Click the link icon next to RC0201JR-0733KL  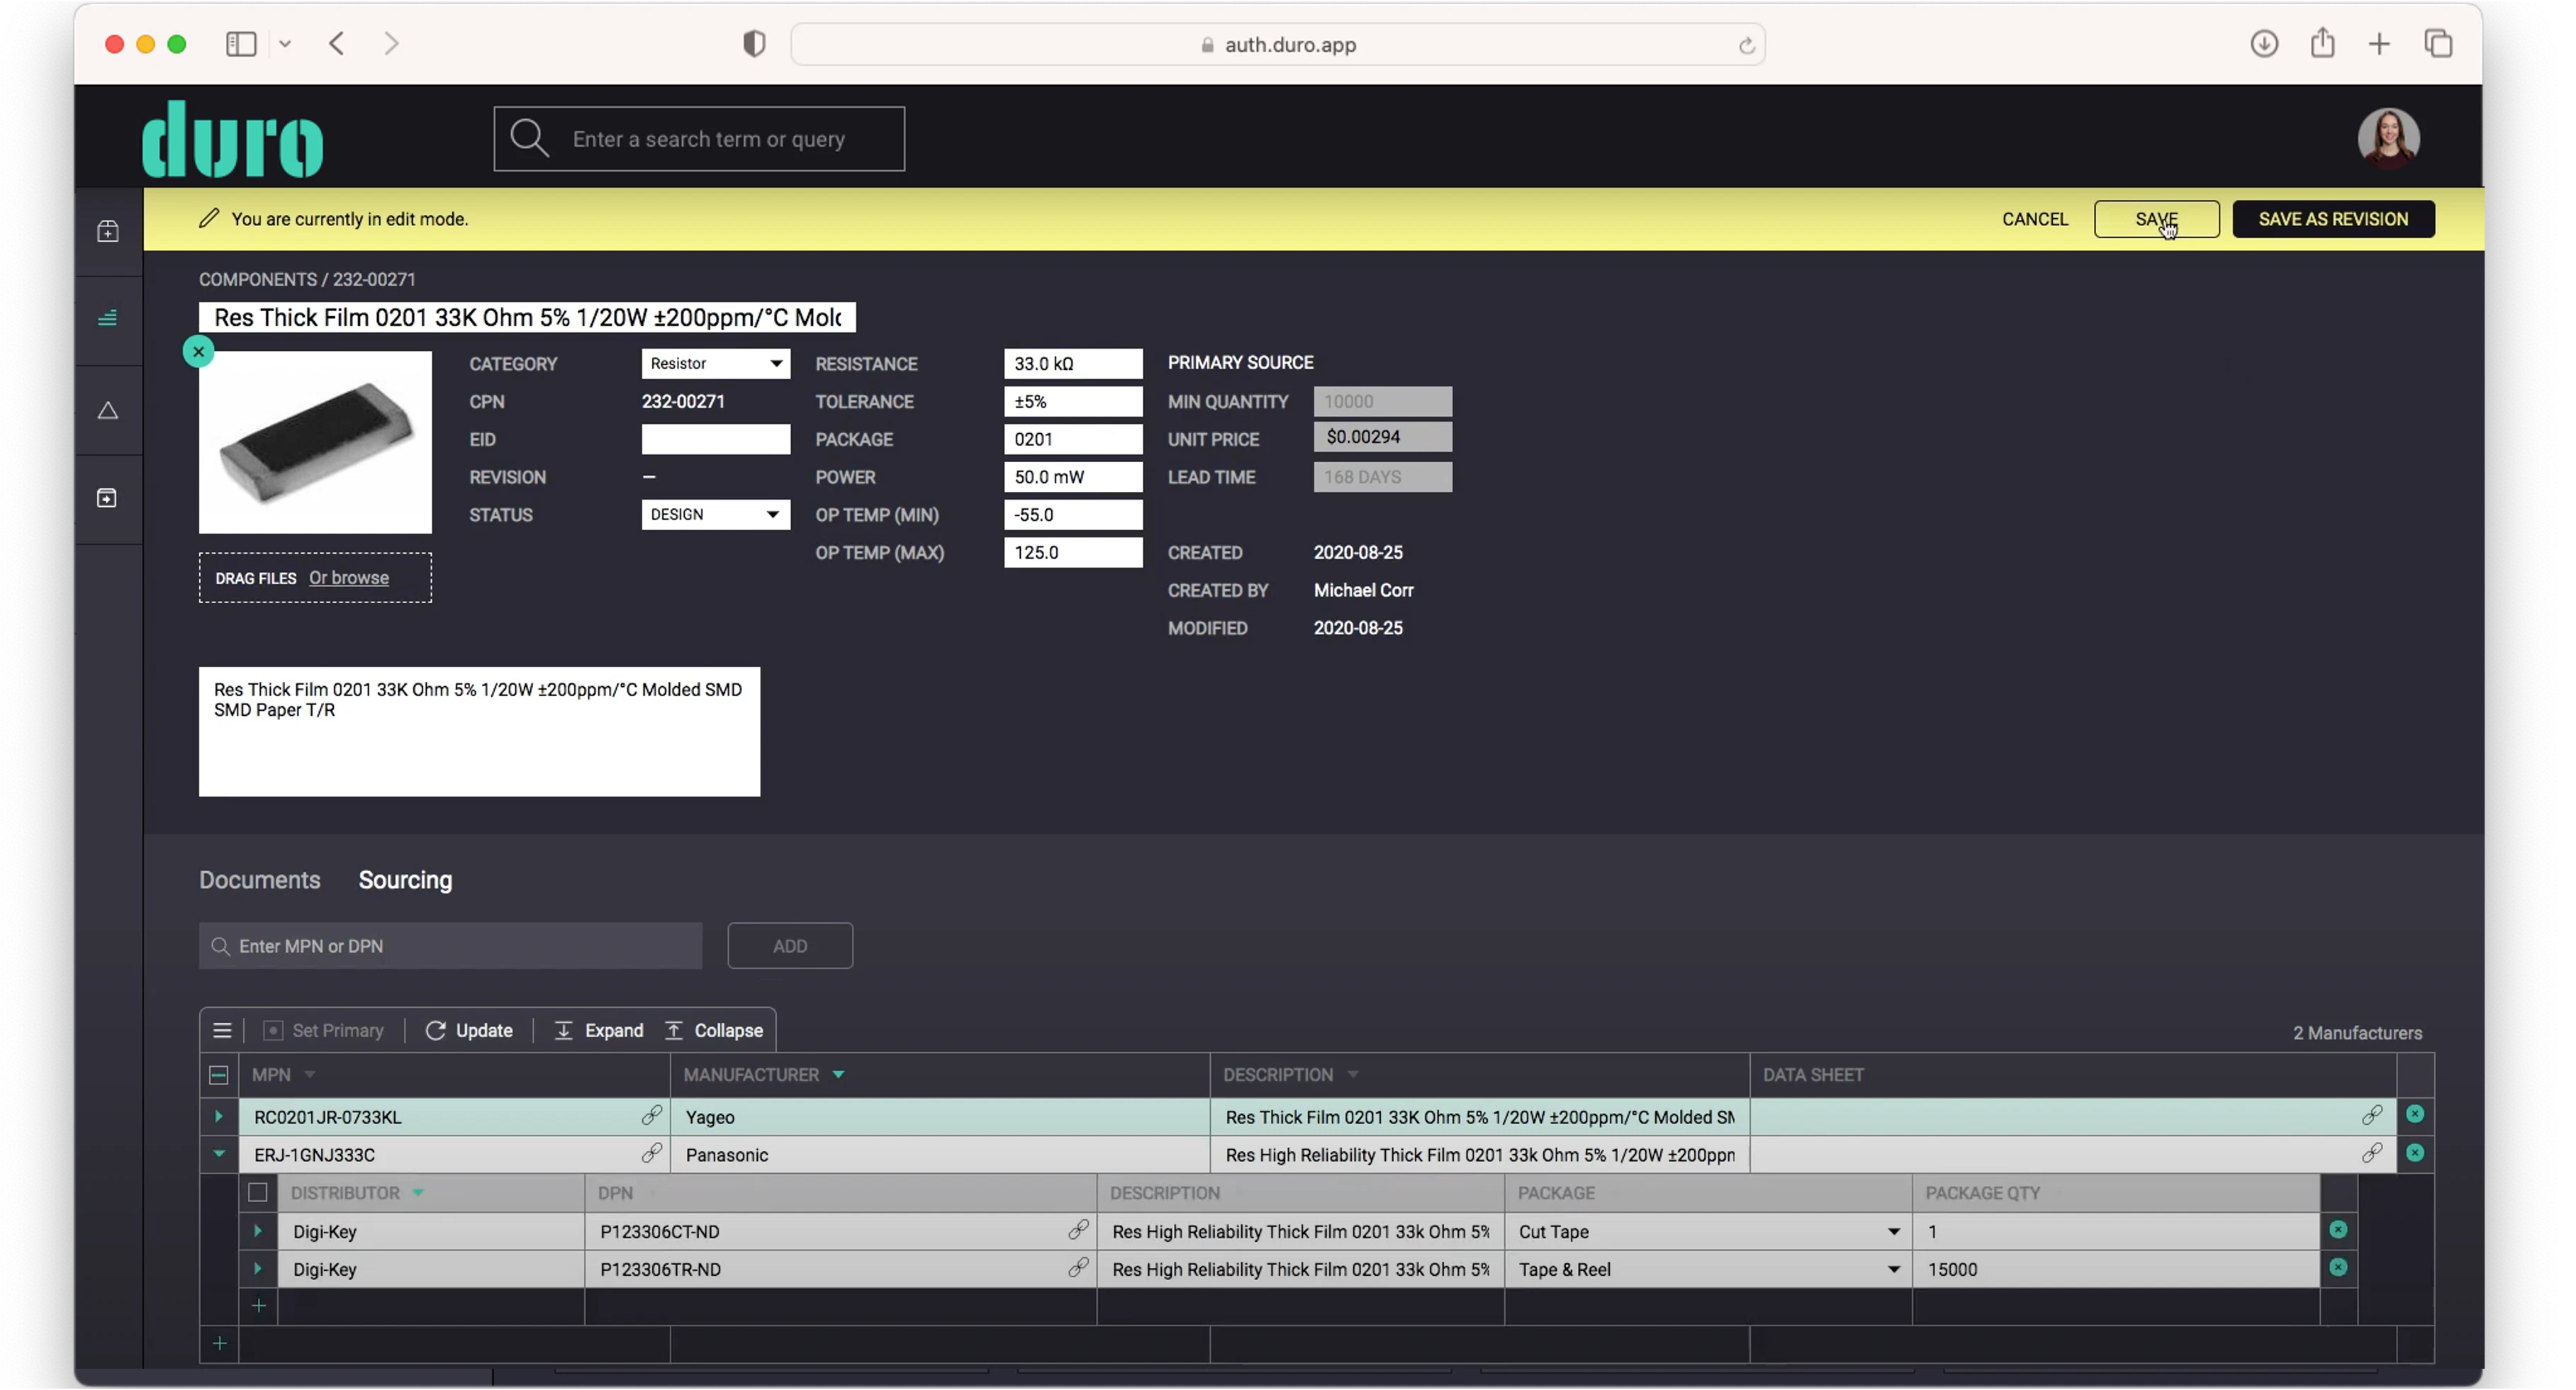click(x=651, y=1115)
